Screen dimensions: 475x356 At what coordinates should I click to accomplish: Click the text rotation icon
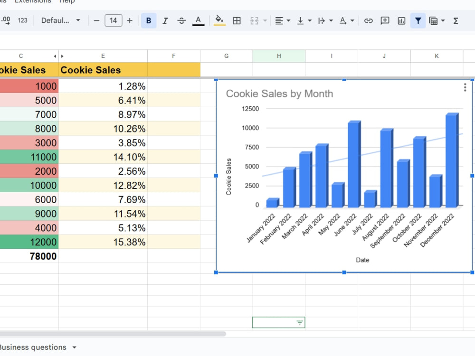coord(342,20)
